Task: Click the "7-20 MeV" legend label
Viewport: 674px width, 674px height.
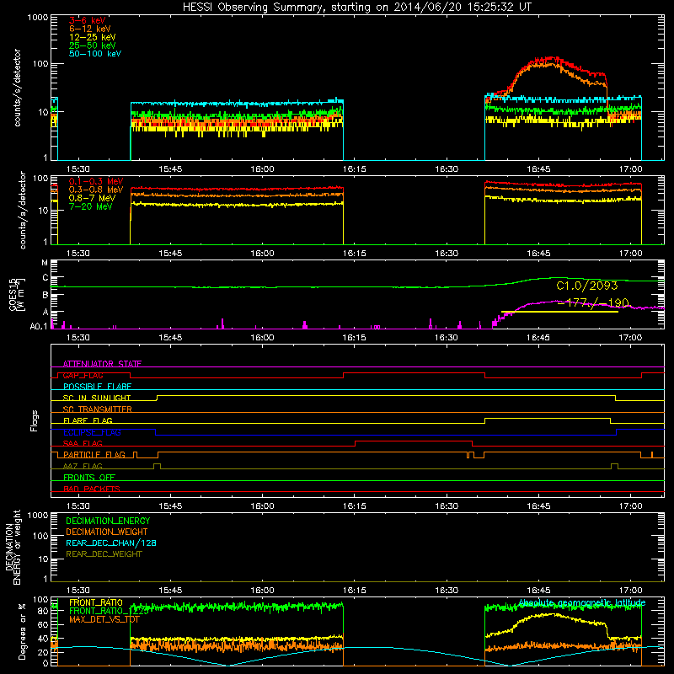Action: click(91, 206)
